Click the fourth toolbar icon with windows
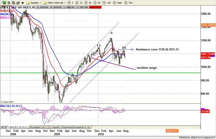This screenshot has width=216, height=139. (x=18, y=3)
